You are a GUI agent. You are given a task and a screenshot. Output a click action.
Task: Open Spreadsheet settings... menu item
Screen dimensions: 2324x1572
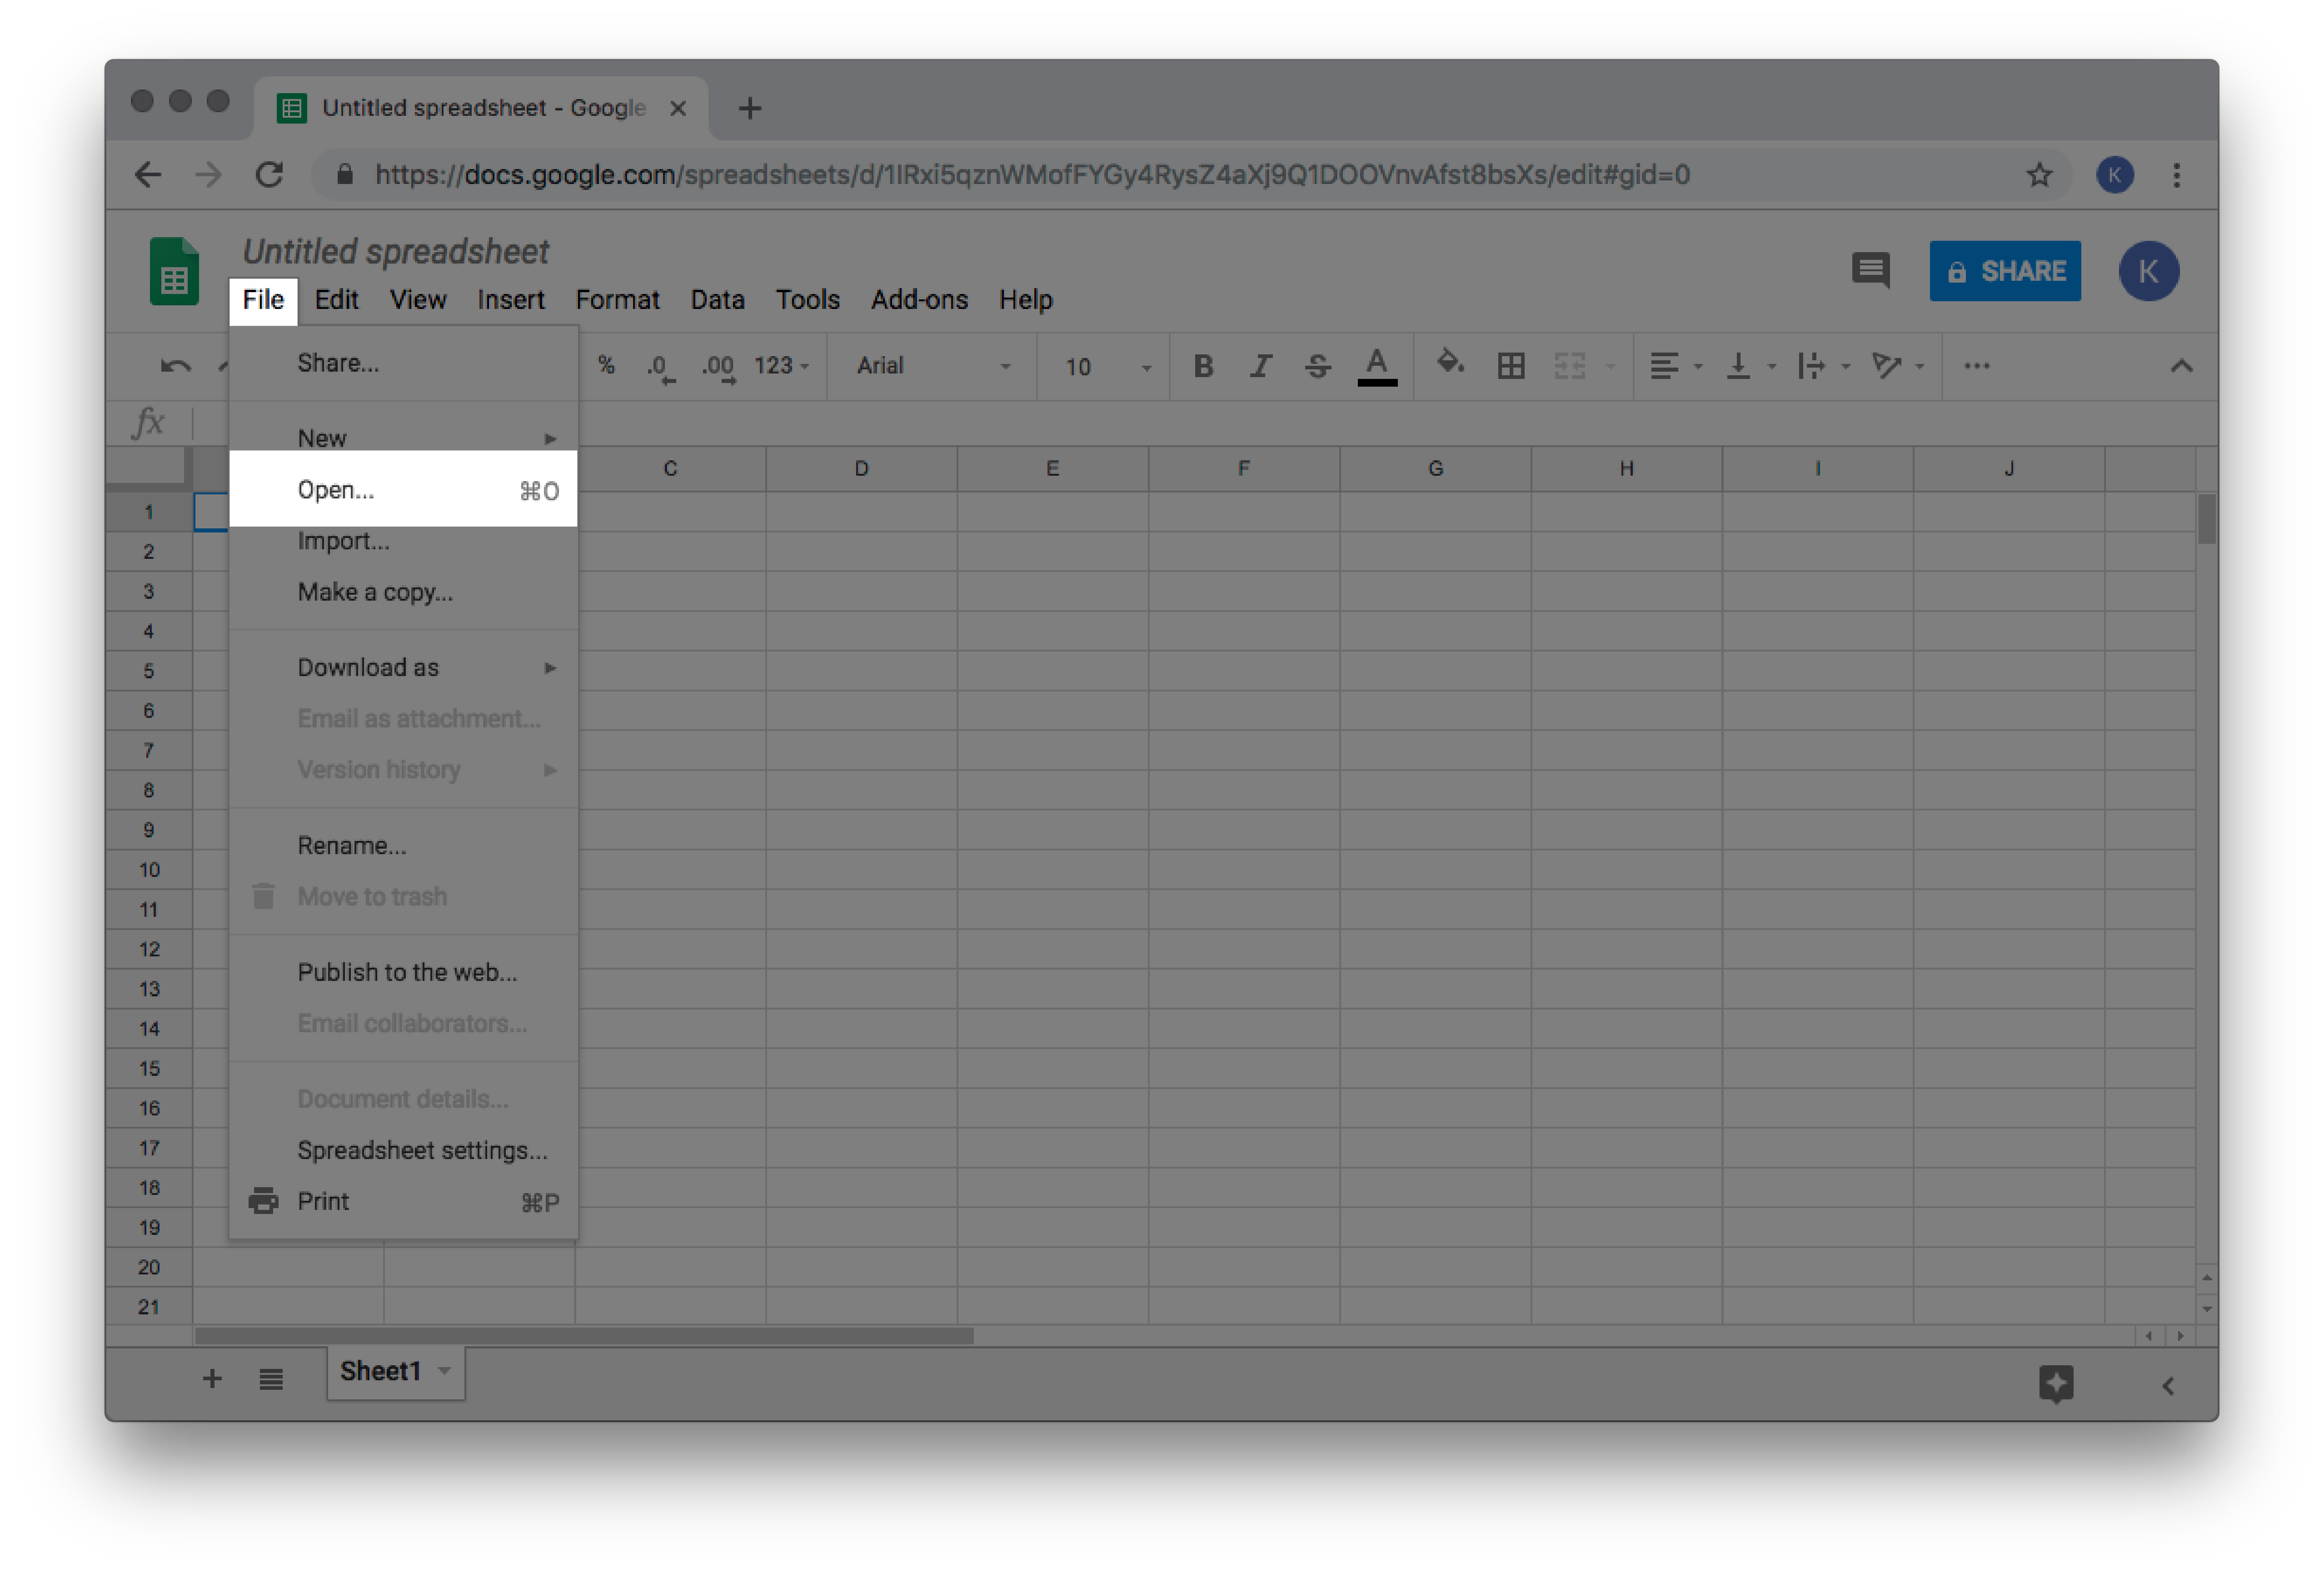[403, 1150]
